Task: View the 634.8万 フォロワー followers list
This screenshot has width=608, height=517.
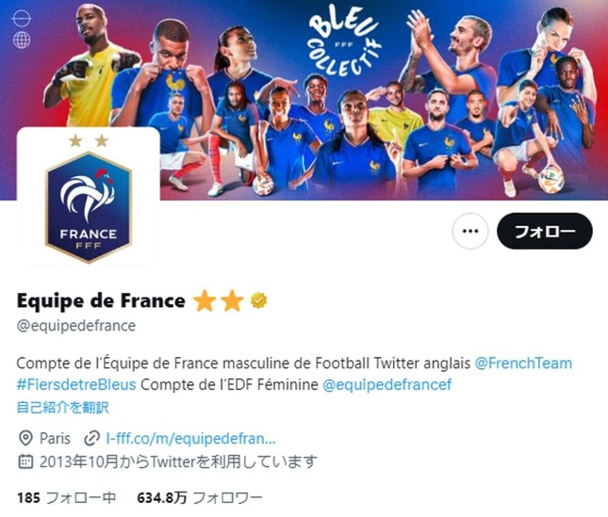Action: (x=200, y=497)
